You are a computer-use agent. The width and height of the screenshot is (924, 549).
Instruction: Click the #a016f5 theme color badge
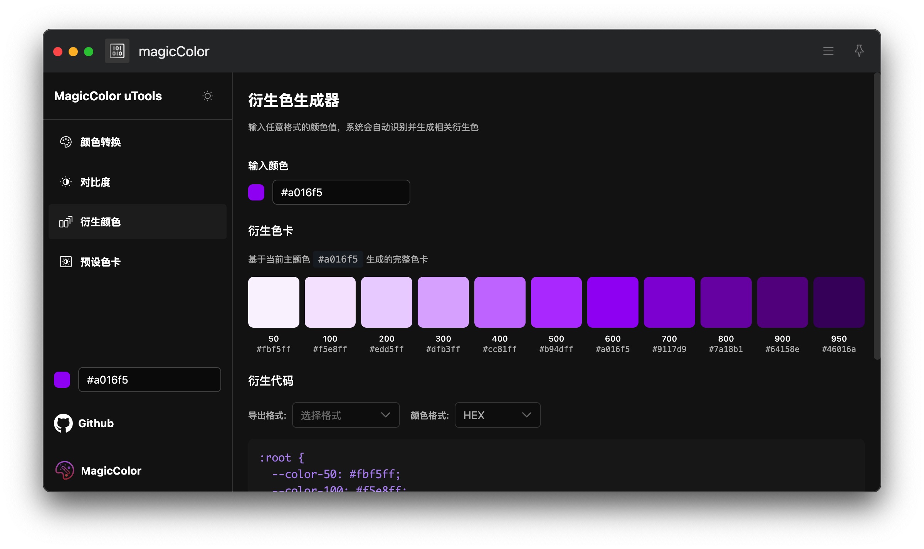[338, 259]
